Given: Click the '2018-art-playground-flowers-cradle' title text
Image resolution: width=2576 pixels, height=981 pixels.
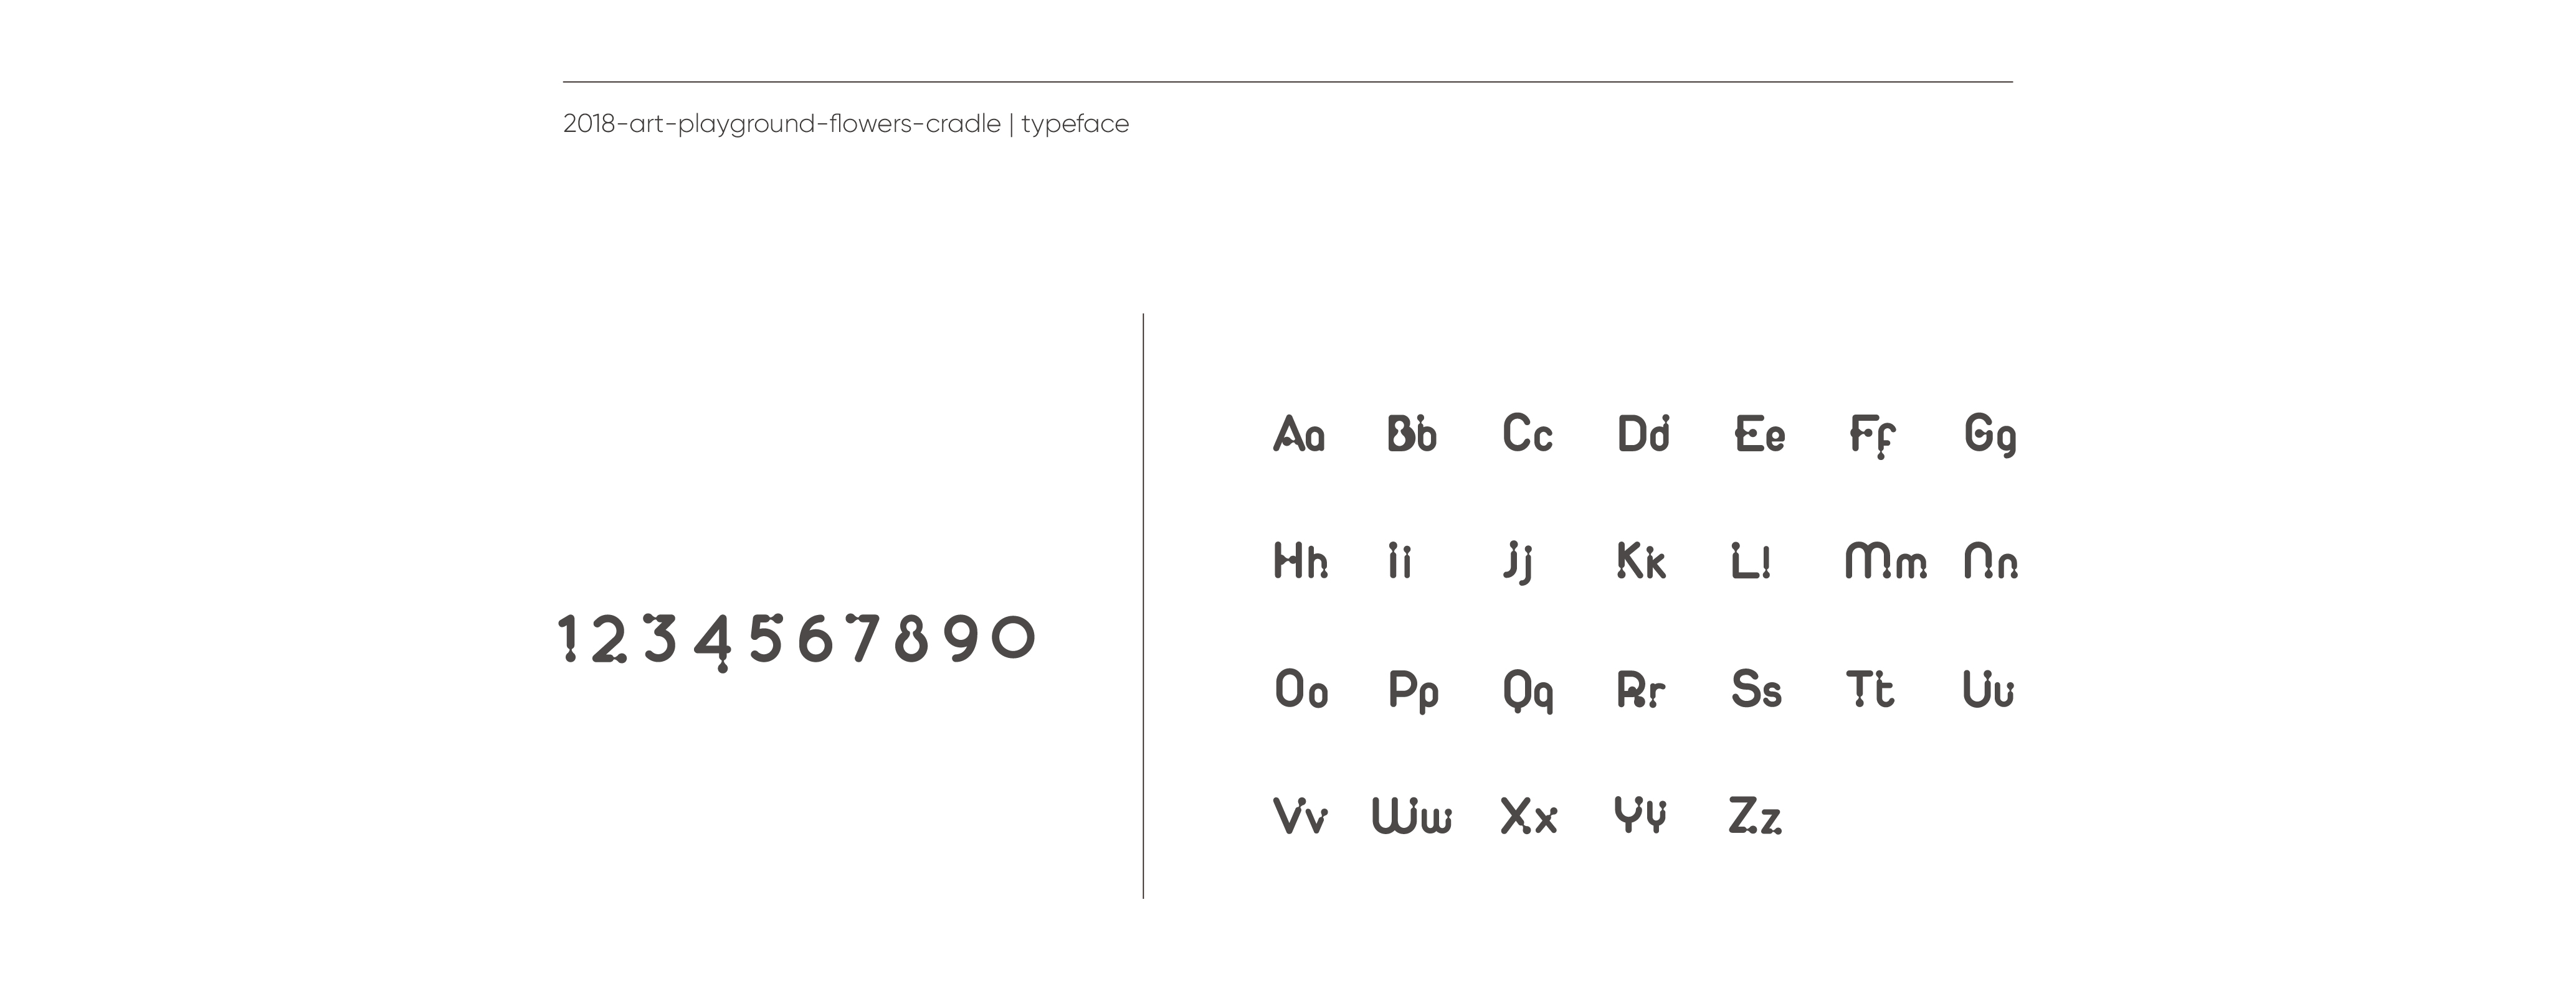Looking at the screenshot, I should (782, 124).
